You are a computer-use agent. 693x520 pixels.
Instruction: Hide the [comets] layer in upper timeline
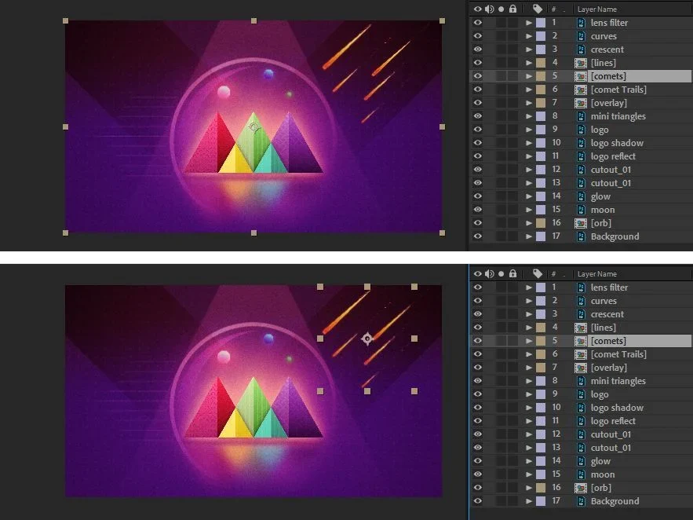point(478,76)
